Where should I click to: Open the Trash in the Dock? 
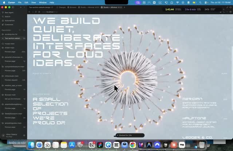point(202,145)
